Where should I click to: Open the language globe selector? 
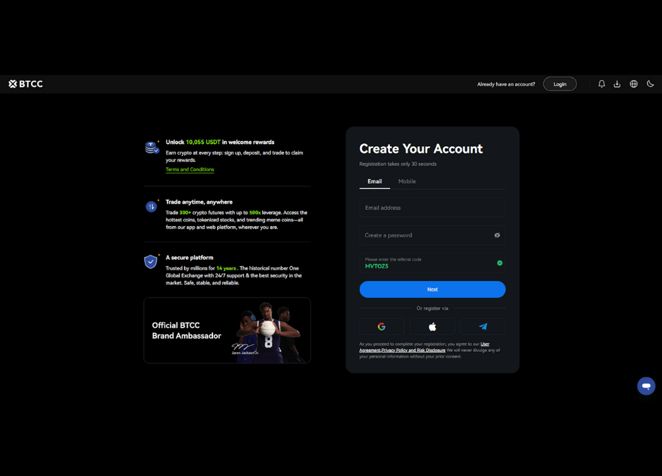(634, 84)
